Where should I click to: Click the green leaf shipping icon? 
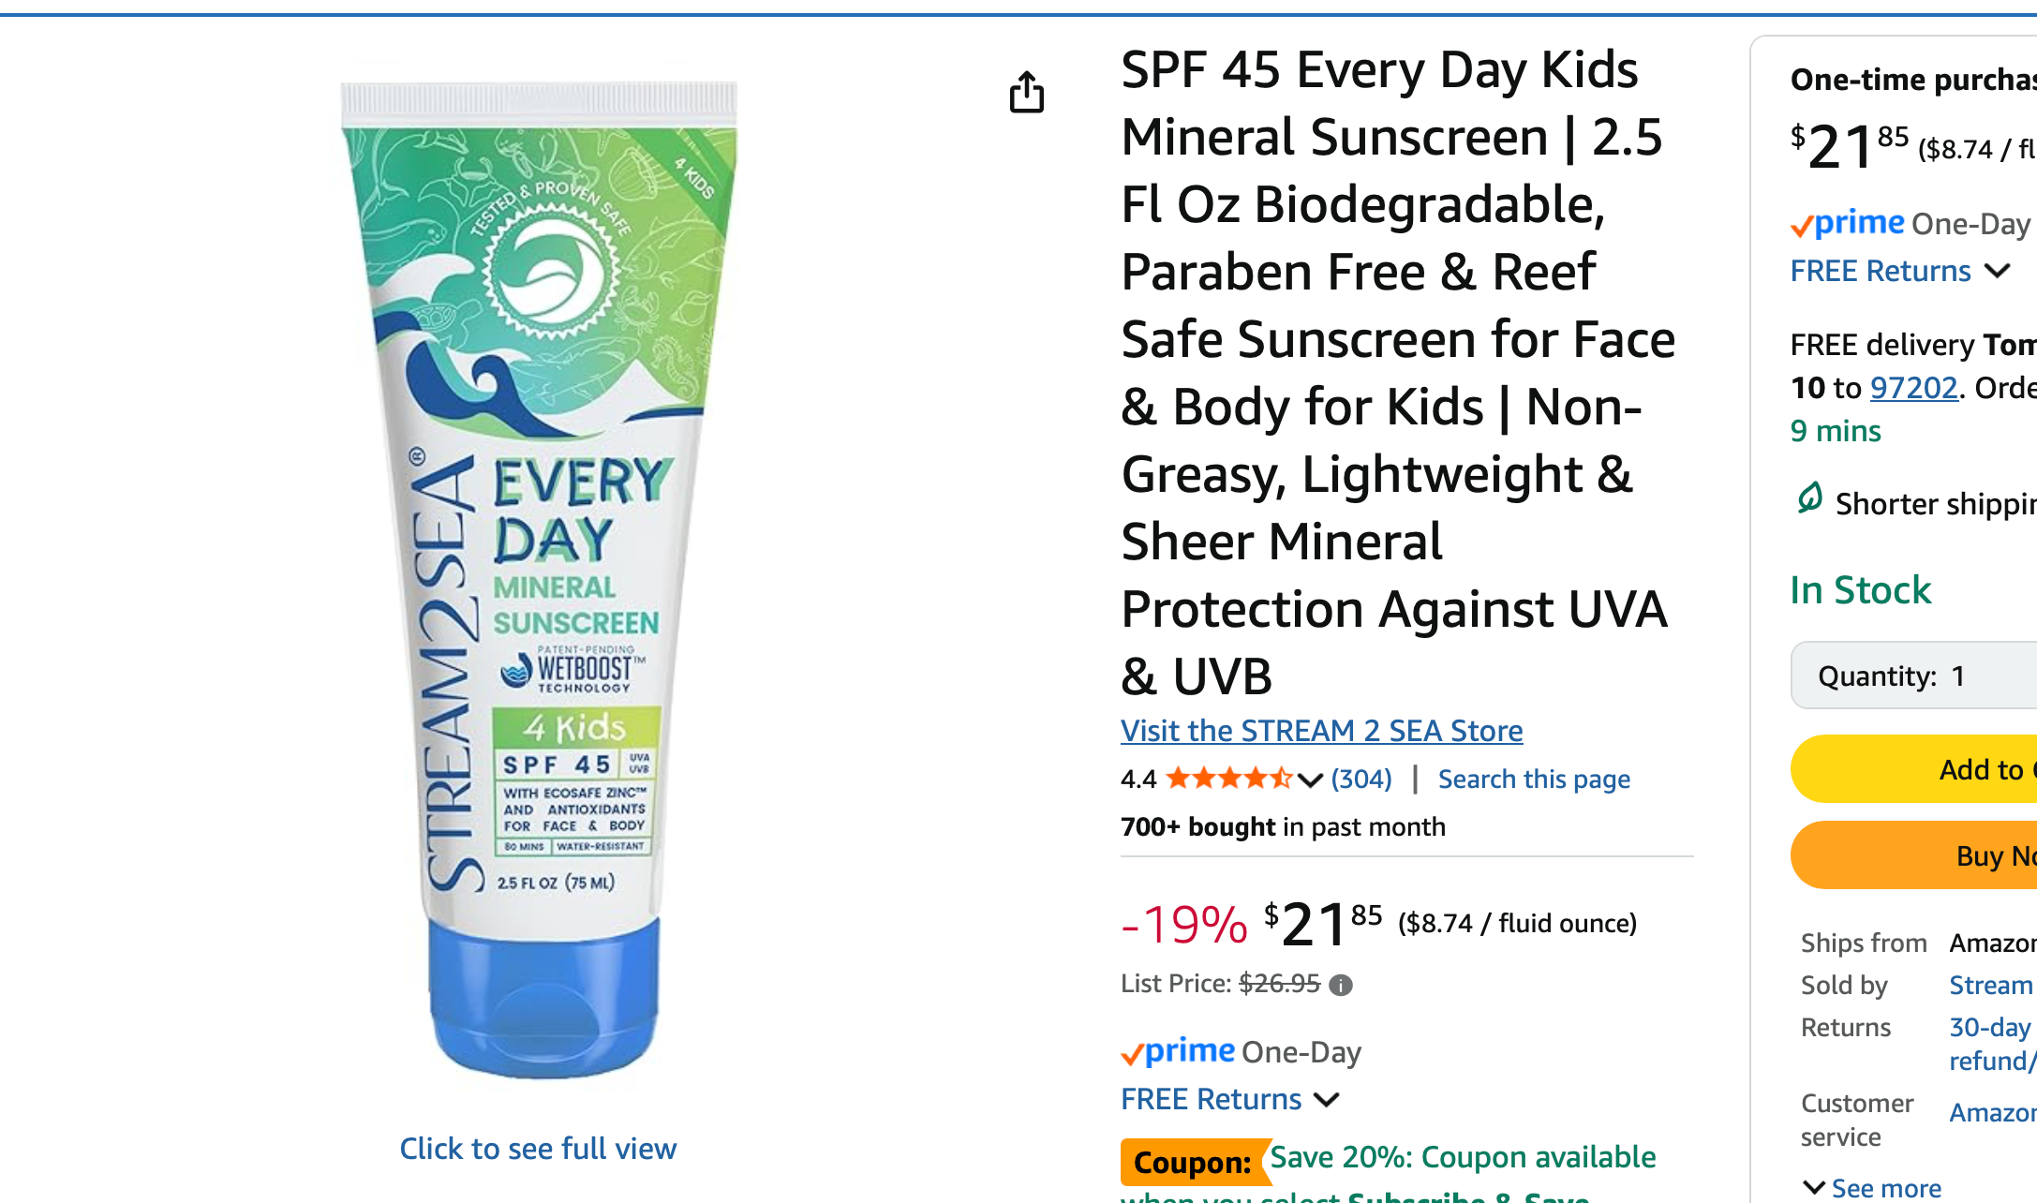(1809, 498)
